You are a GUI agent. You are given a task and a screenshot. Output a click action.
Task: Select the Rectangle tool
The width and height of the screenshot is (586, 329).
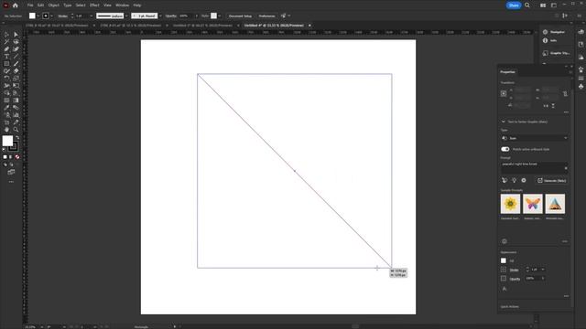pyautogui.click(x=6, y=64)
